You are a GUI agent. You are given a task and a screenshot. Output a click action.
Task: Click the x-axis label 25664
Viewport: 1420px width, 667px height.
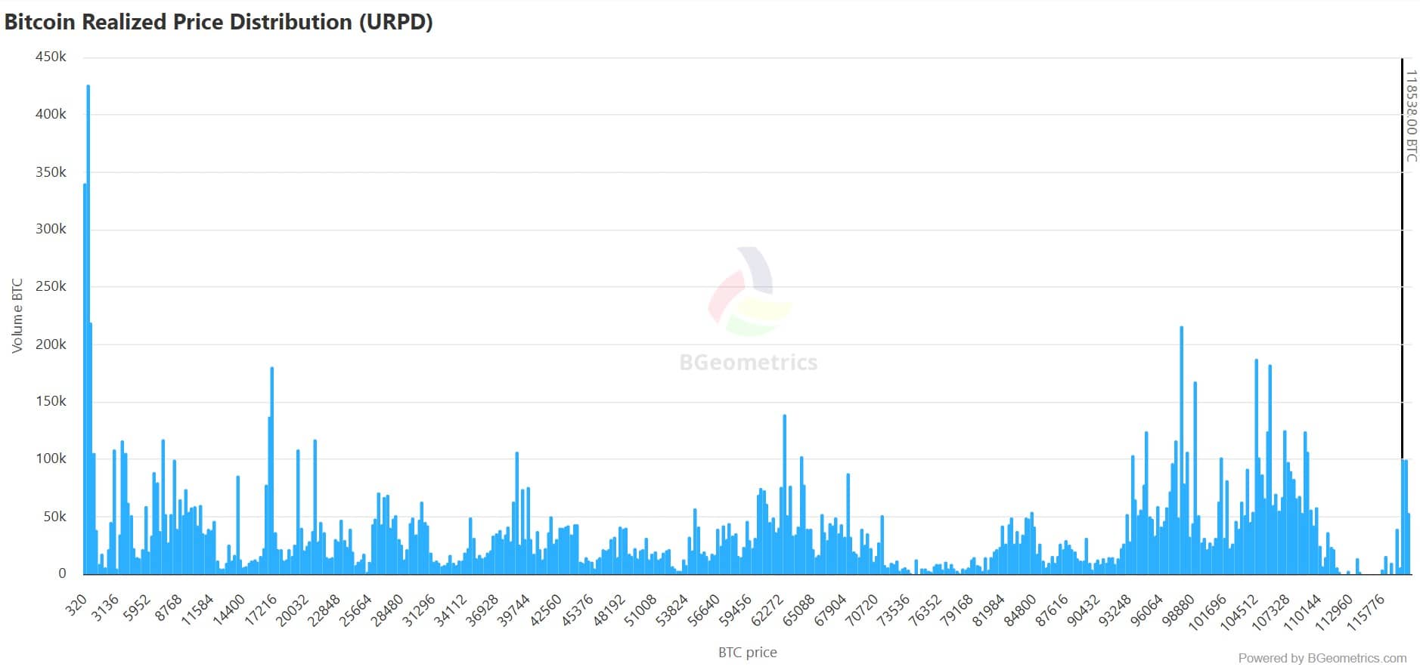[x=355, y=610]
